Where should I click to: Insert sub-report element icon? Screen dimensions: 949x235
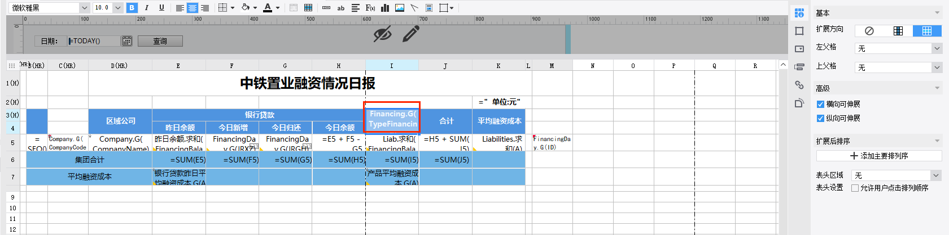coord(429,8)
